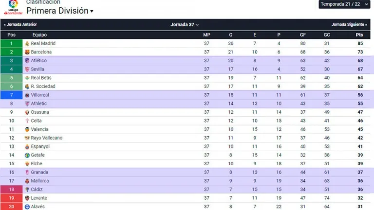Image resolution: width=374 pixels, height=210 pixels.
Task: Open the Rayo Vallecano team link
Action: coord(47,138)
